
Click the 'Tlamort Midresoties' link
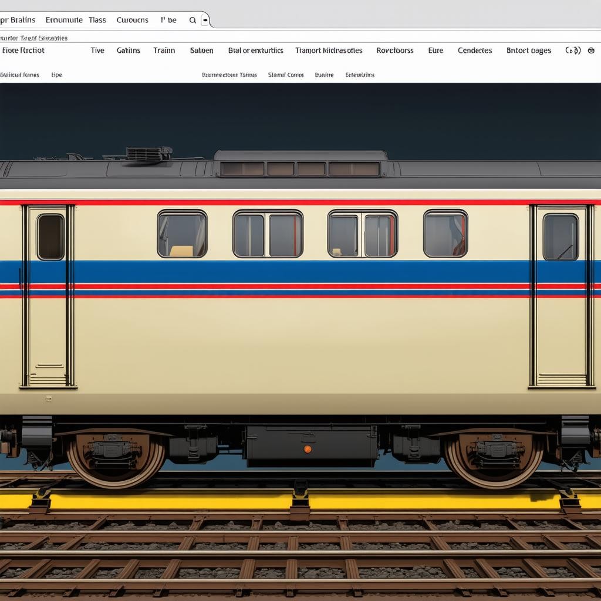[329, 50]
